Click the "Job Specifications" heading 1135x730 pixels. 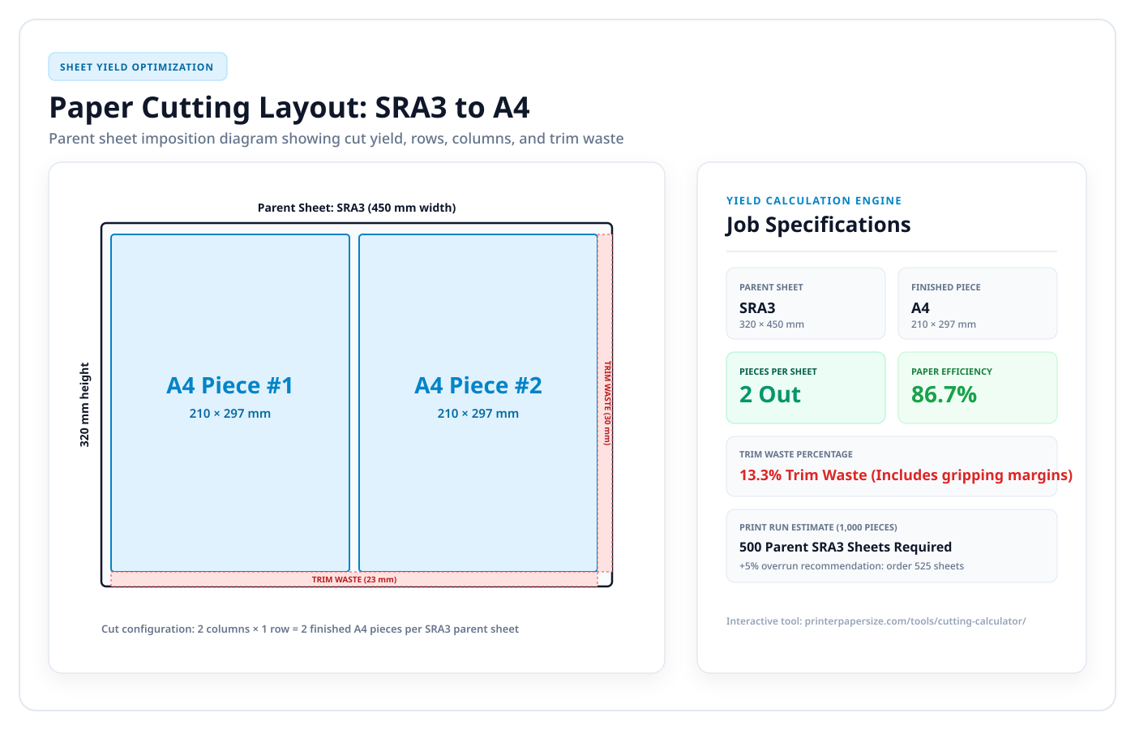818,225
